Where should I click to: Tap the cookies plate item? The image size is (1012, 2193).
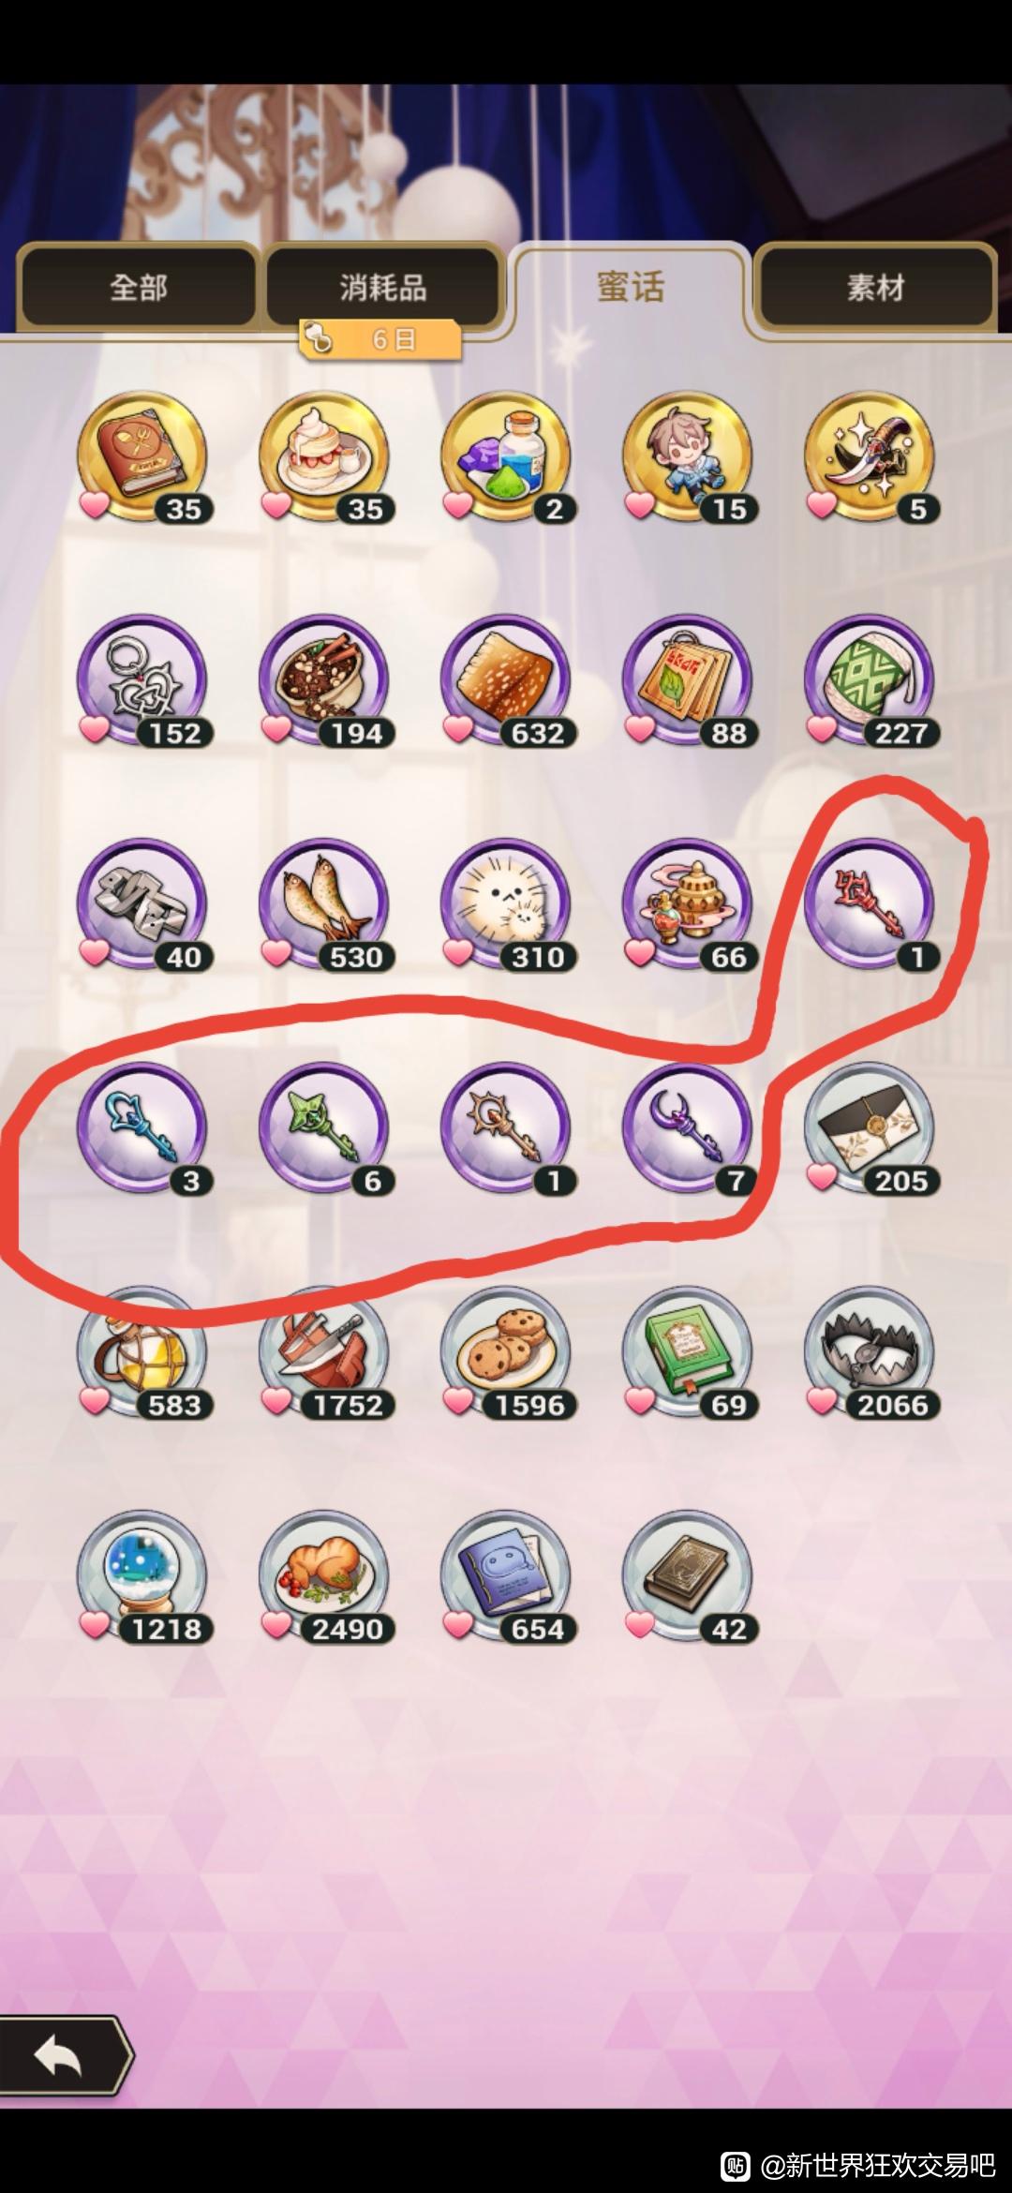coord(506,1352)
